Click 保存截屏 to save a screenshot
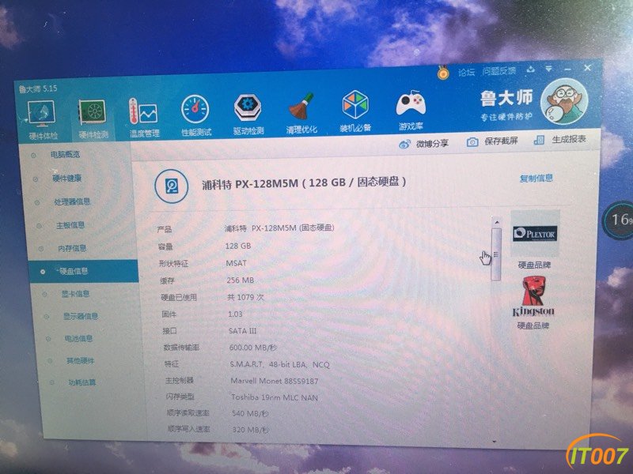Image resolution: width=633 pixels, height=474 pixels. click(492, 141)
